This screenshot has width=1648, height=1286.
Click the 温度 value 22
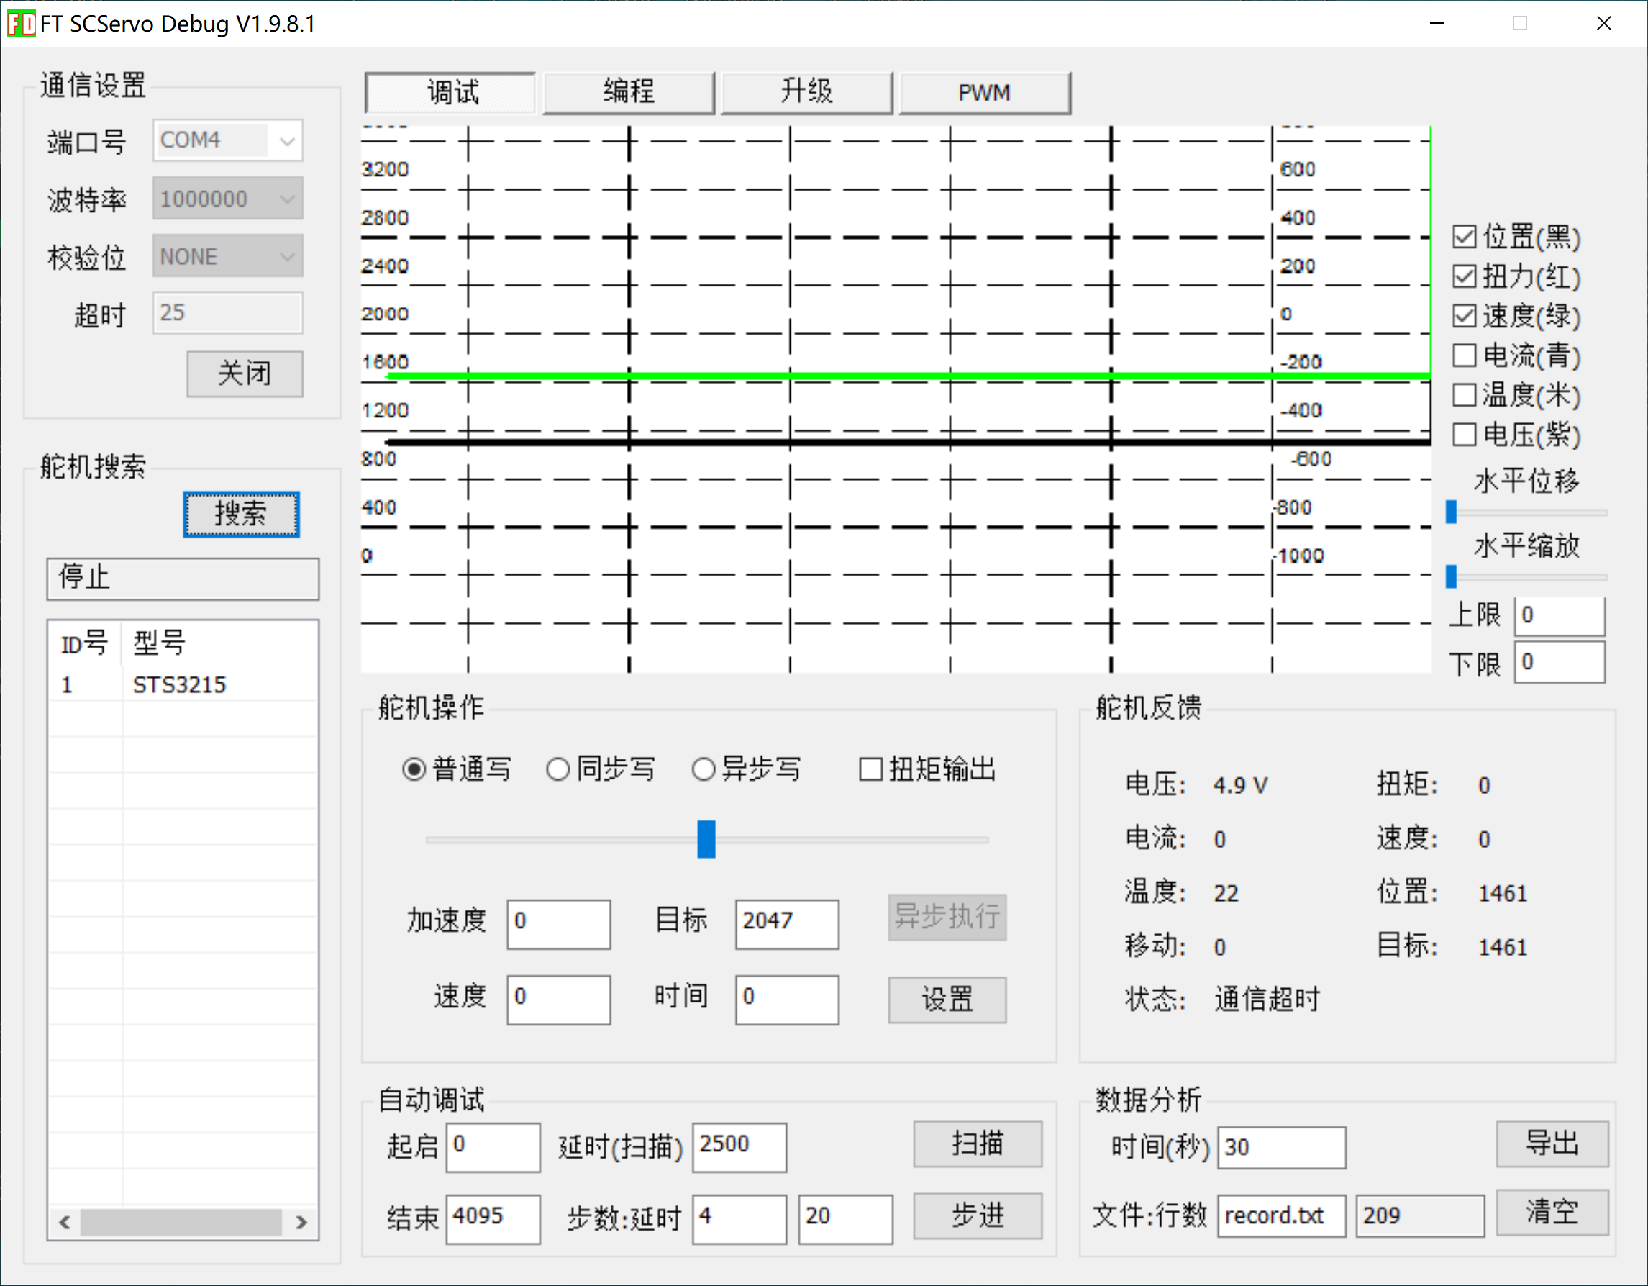tap(1226, 894)
